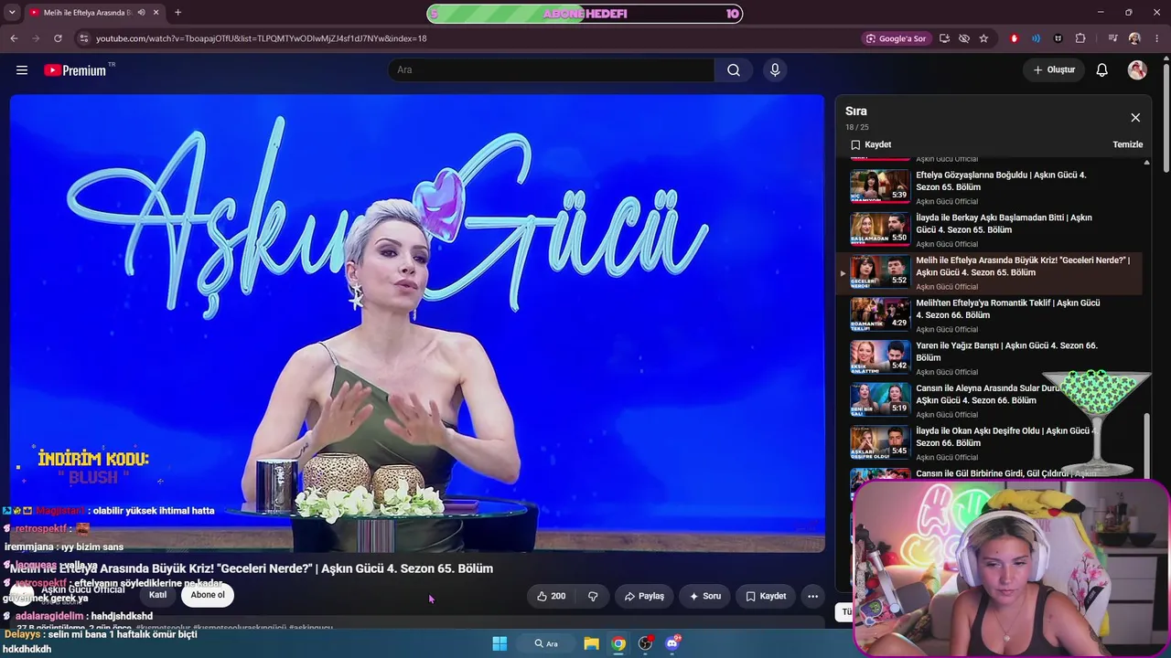Image resolution: width=1171 pixels, height=658 pixels.
Task: Click the browser address bar URL
Action: 262,38
